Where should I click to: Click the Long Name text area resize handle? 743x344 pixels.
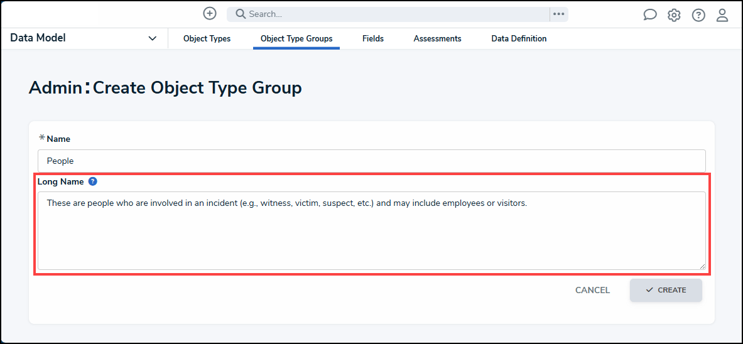[702, 267]
